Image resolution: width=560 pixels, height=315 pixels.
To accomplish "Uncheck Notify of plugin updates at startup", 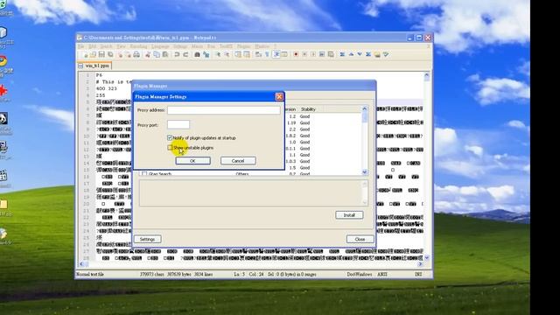I will click(x=170, y=138).
